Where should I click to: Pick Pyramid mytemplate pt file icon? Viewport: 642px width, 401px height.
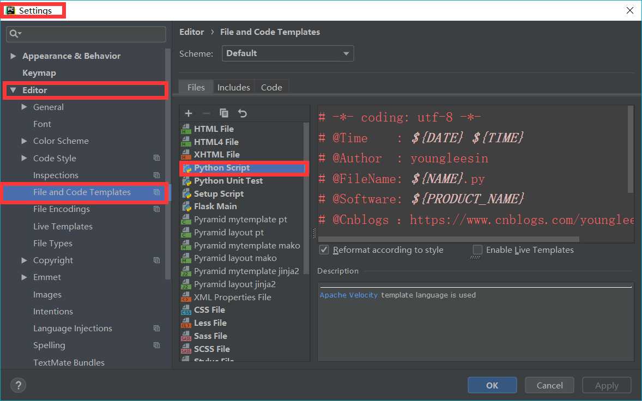(x=186, y=220)
